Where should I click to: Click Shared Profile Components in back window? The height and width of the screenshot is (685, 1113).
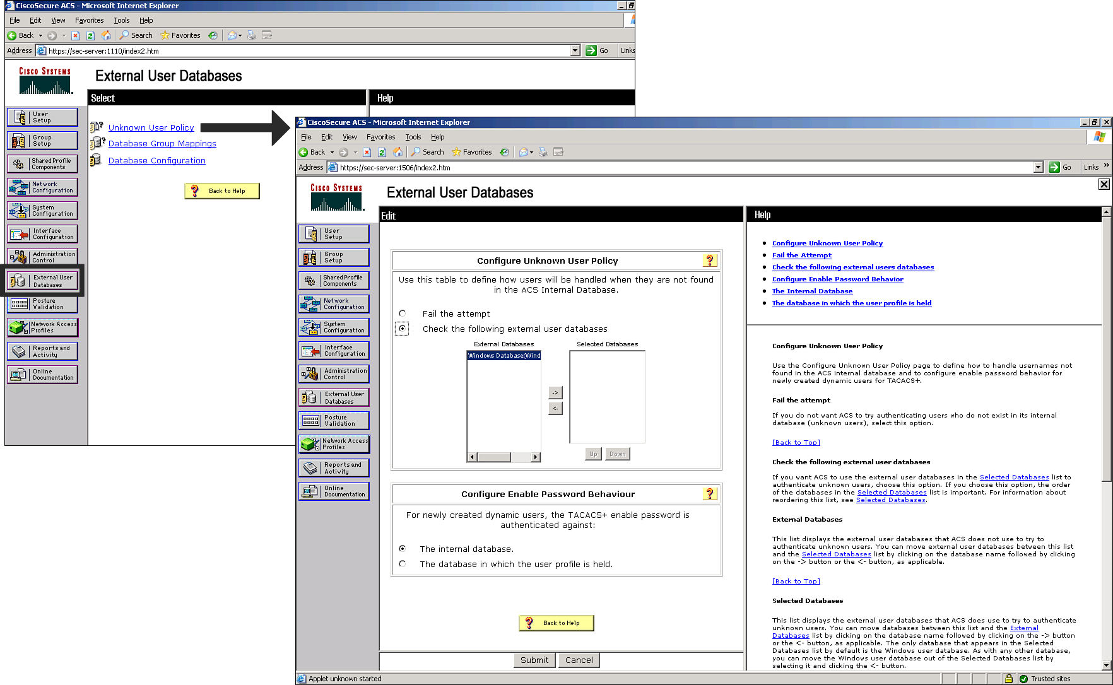point(42,164)
